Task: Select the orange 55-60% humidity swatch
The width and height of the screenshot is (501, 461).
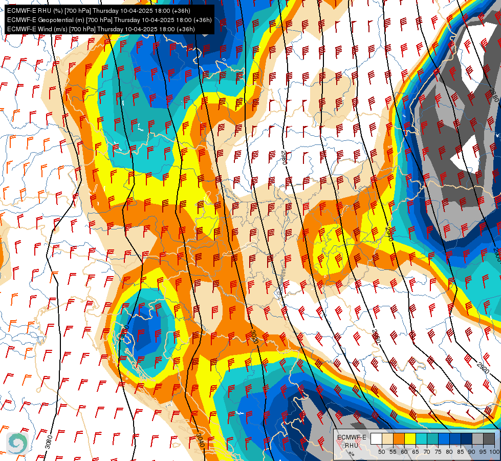Action: (399, 438)
